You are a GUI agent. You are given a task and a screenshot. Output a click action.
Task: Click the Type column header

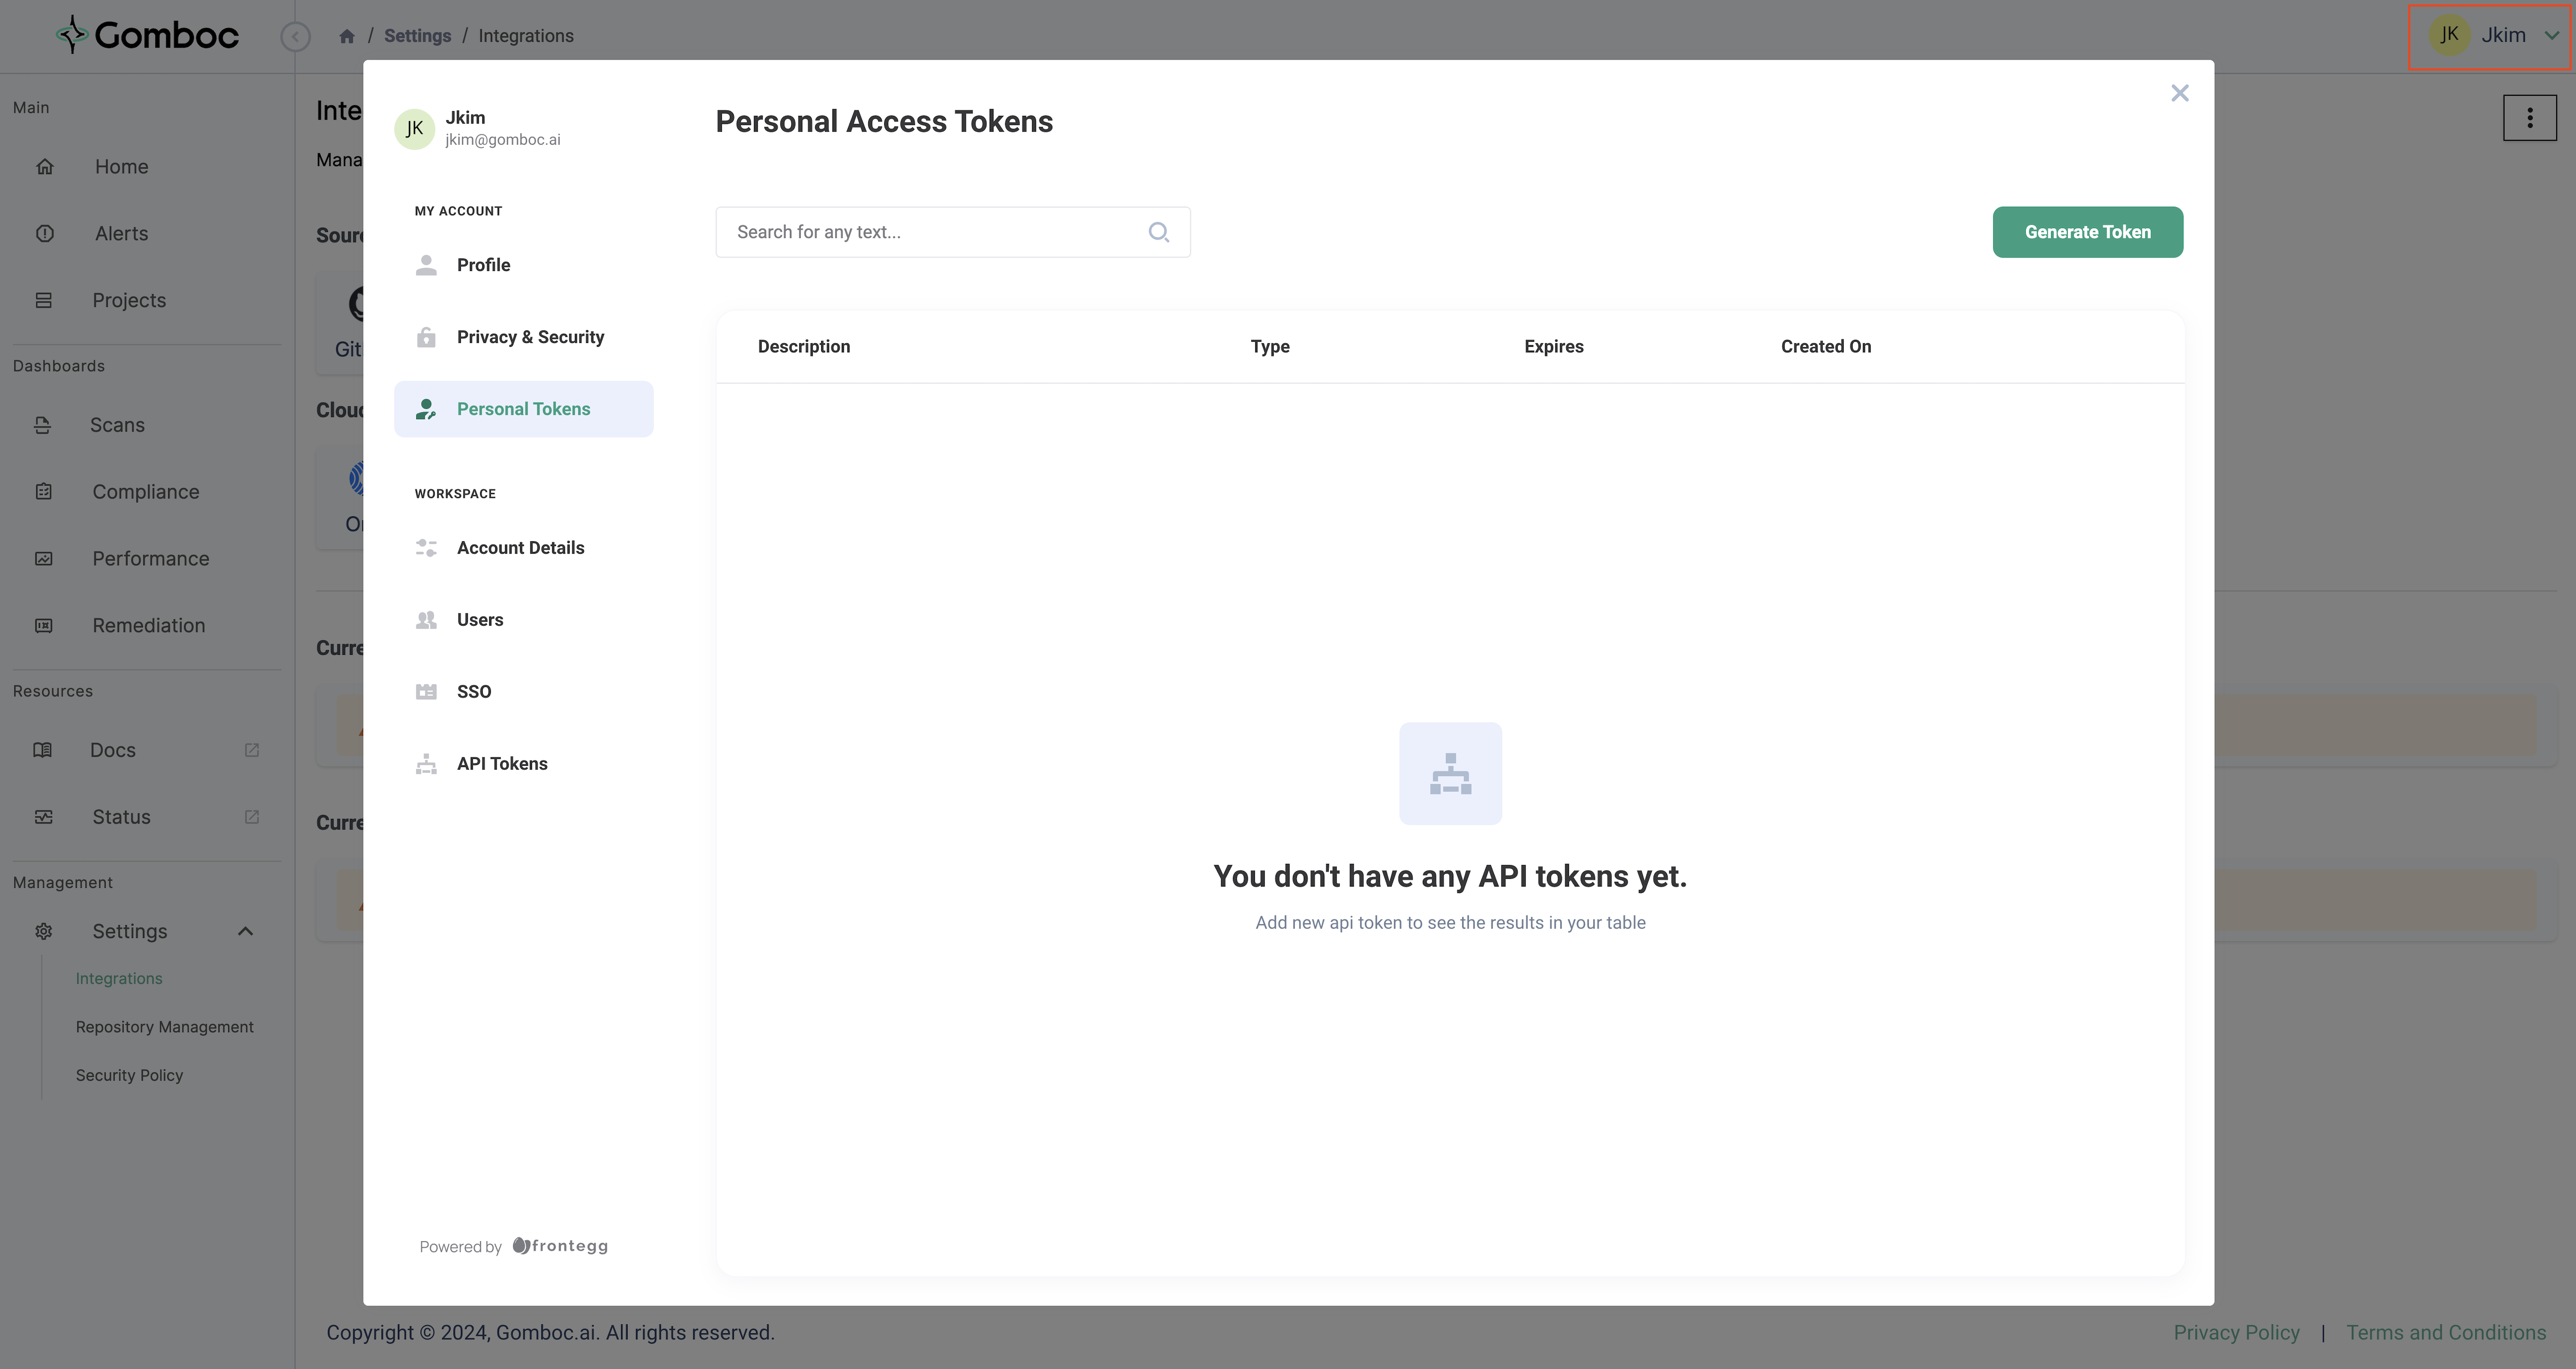click(x=1270, y=347)
